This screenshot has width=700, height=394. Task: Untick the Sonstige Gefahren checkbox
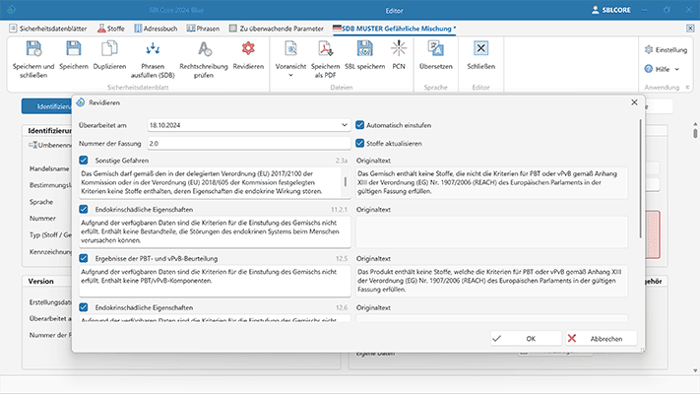click(x=84, y=160)
